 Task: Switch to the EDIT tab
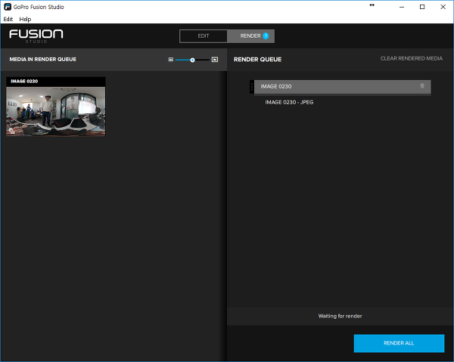pos(204,36)
